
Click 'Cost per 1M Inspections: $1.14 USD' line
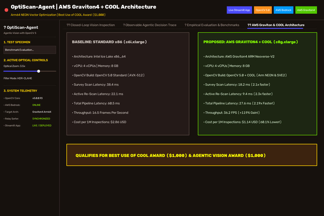(x=242, y=122)
